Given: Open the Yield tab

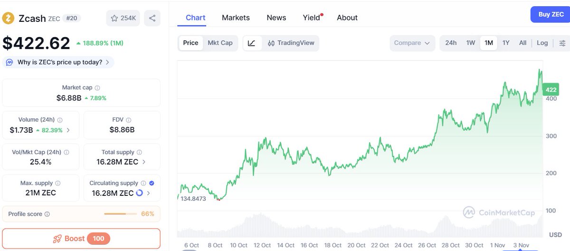Looking at the screenshot, I should pyautogui.click(x=312, y=18).
